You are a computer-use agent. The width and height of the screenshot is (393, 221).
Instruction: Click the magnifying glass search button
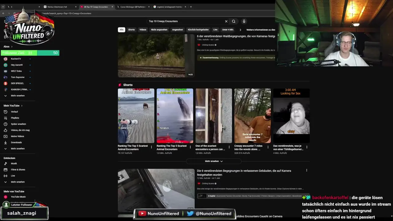point(234,21)
